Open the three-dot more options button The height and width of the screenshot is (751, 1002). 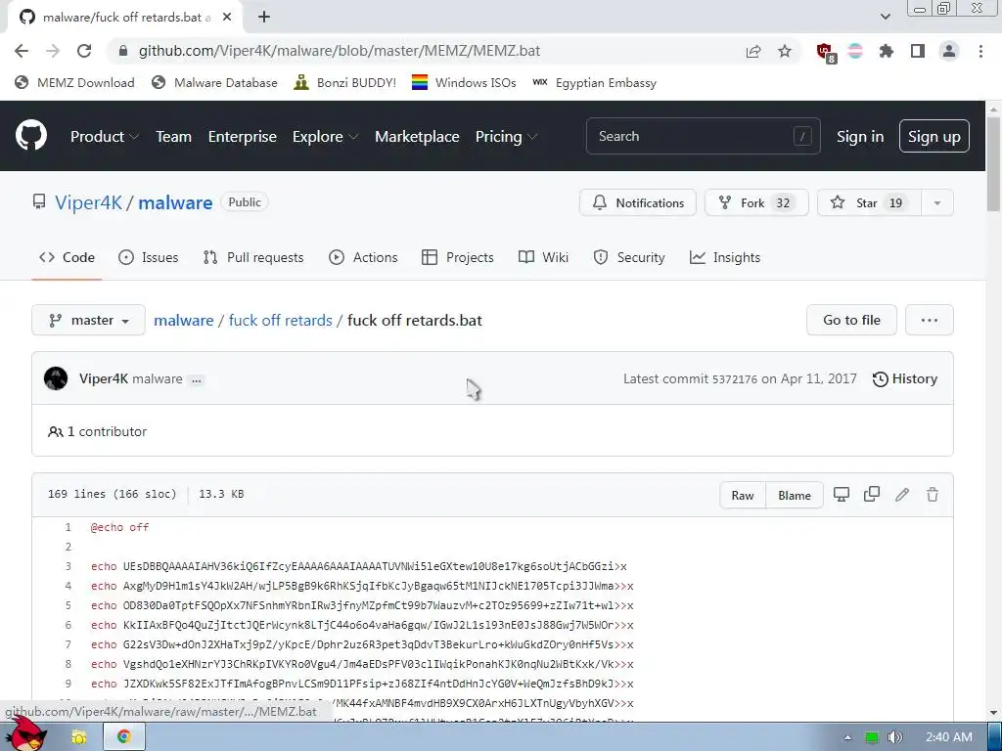click(930, 320)
